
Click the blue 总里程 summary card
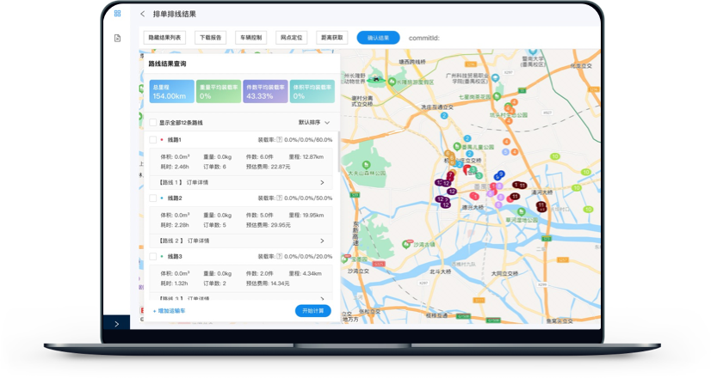coord(165,91)
